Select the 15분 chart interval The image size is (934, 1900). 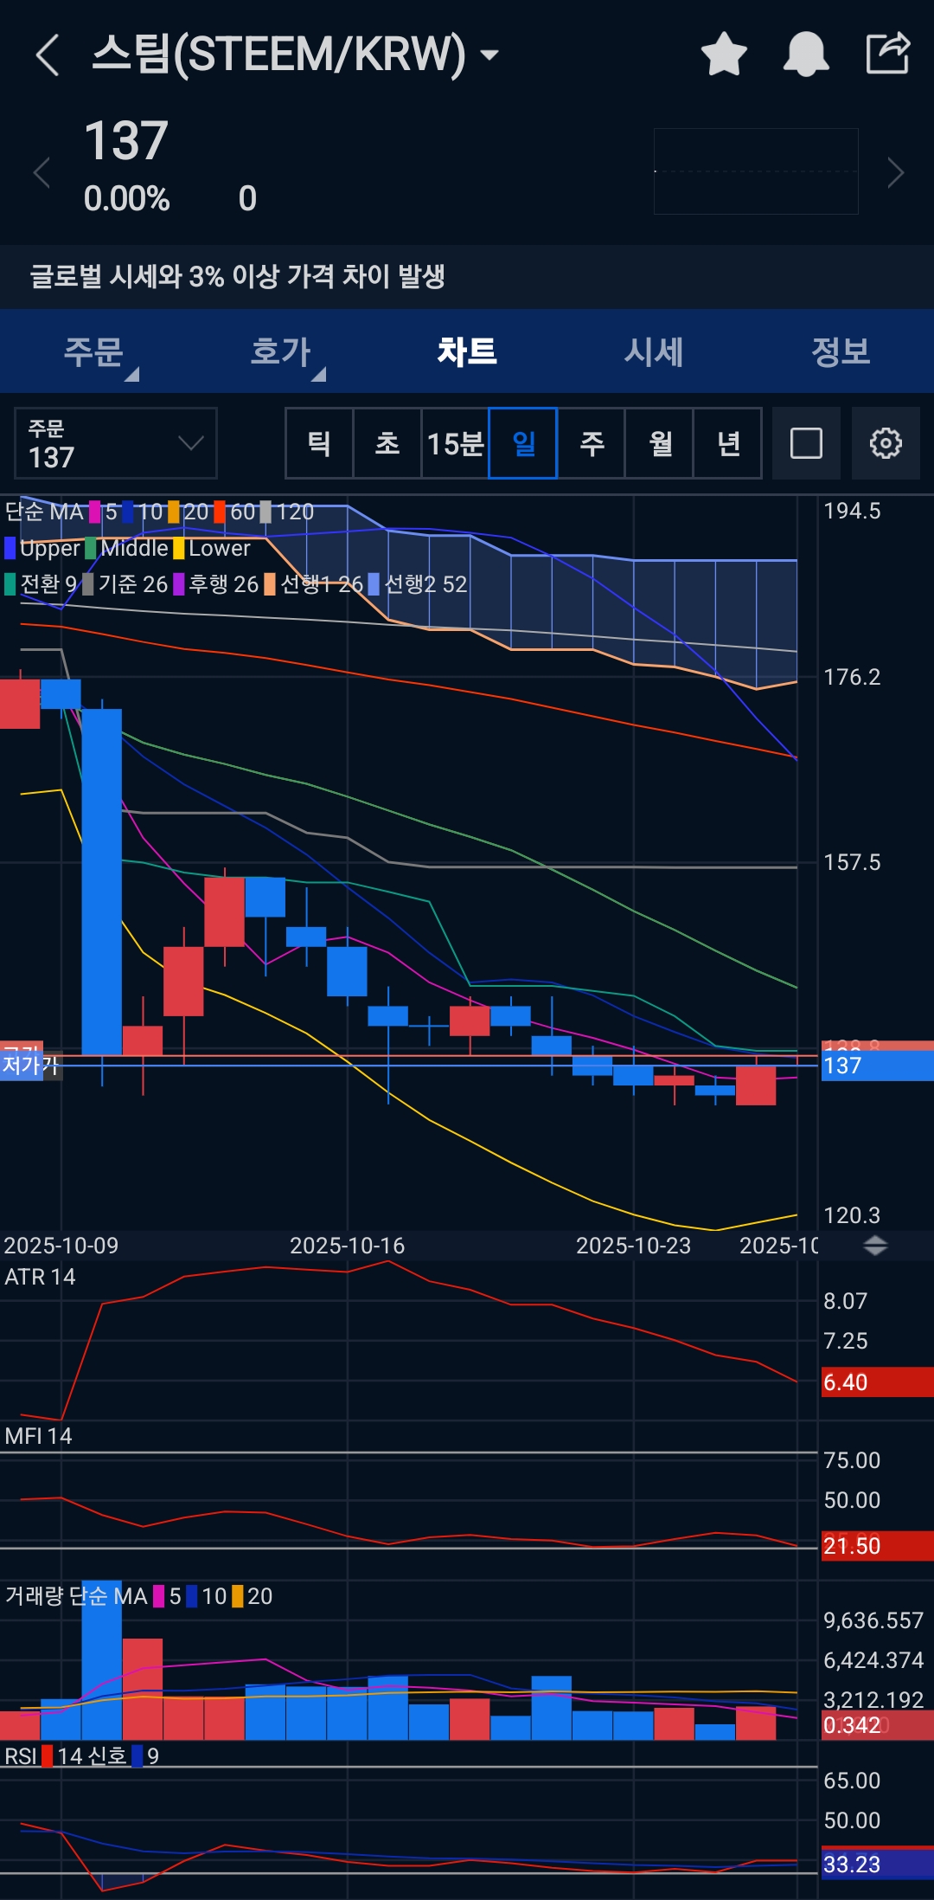(455, 443)
